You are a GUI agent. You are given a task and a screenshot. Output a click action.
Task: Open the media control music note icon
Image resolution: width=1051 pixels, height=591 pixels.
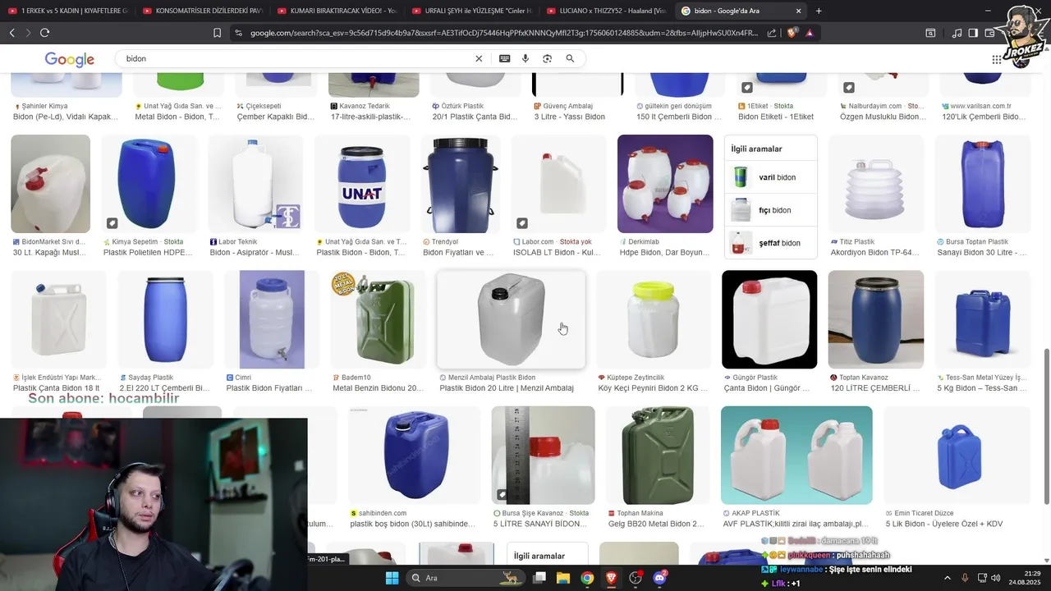[x=957, y=33]
